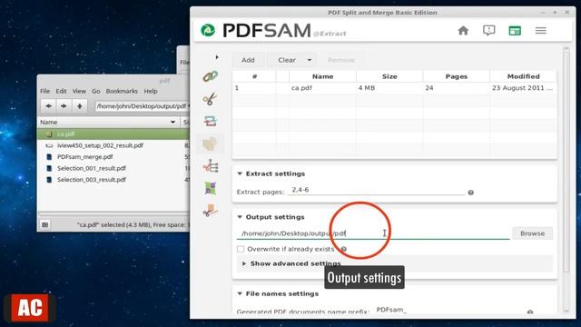Click the output folder path field
581x327 pixels.
373,233
